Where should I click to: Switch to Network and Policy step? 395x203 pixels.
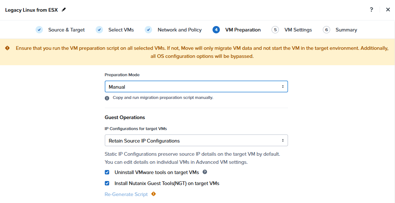pos(180,30)
